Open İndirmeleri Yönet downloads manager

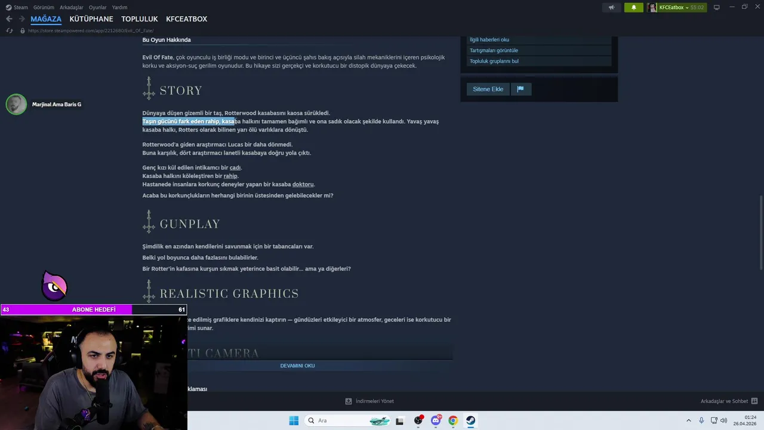374,401
